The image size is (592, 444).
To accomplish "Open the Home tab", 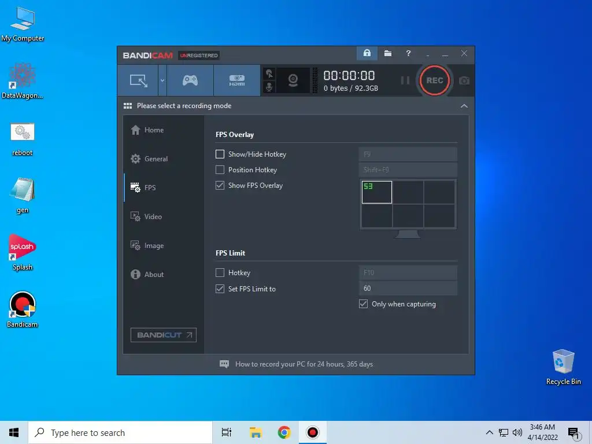I will (x=164, y=130).
